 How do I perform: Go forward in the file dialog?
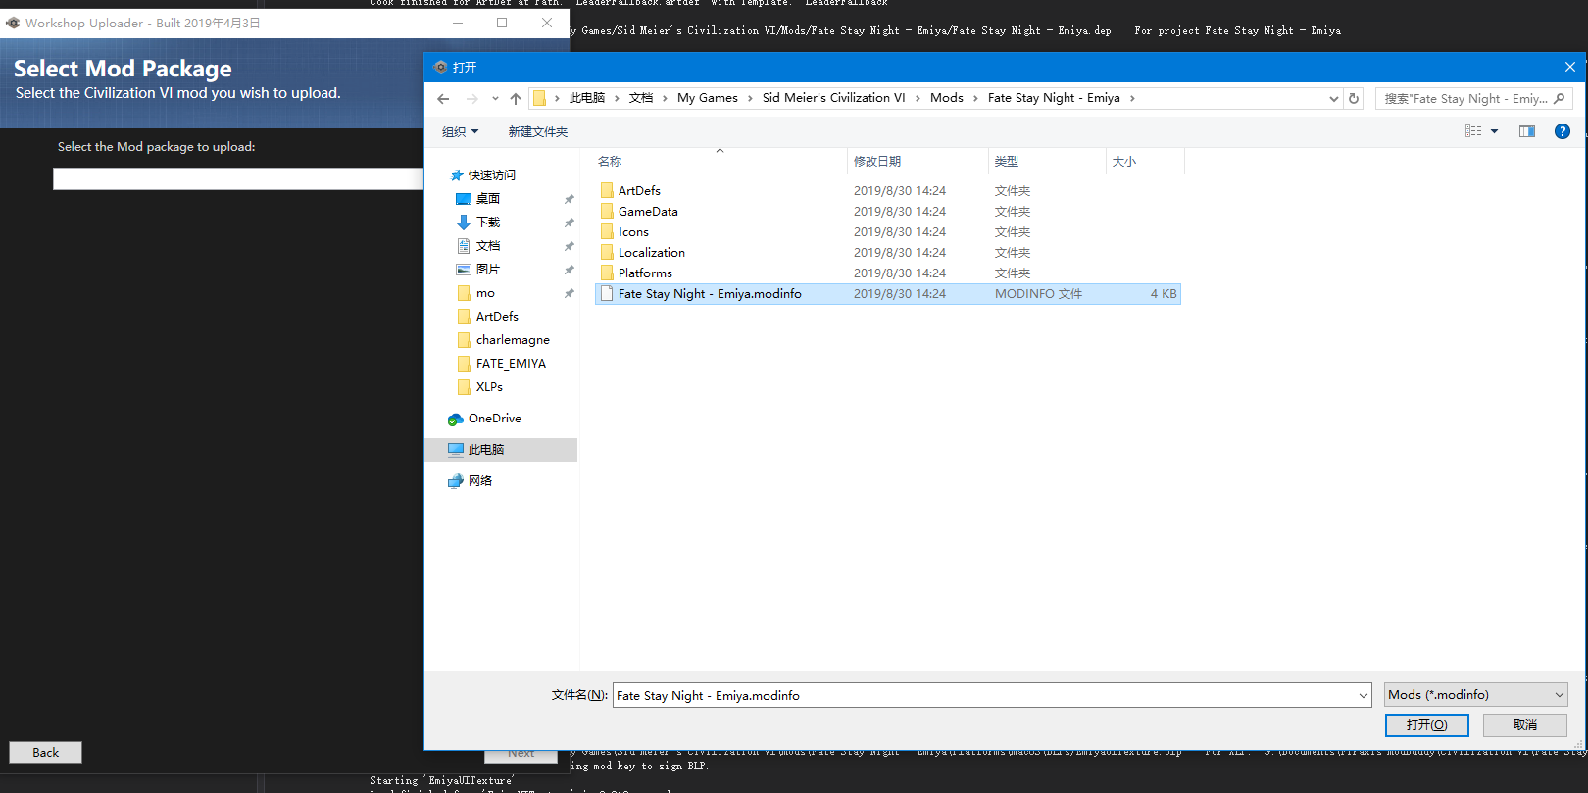click(472, 98)
